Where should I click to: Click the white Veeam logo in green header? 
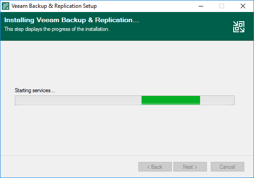[239, 27]
